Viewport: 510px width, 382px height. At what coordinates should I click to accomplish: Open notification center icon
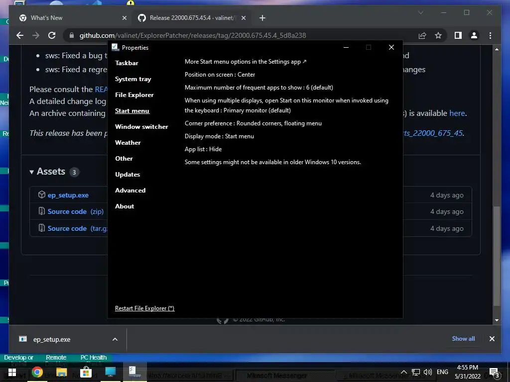(x=494, y=373)
